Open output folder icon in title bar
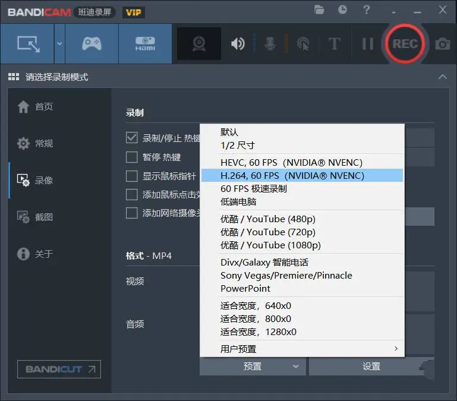Image resolution: width=457 pixels, height=401 pixels. point(320,10)
